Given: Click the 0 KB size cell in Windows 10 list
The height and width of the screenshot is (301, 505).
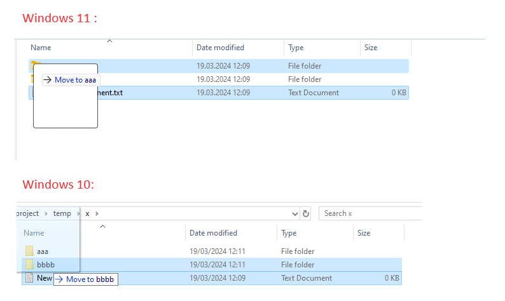Looking at the screenshot, I should [x=392, y=278].
